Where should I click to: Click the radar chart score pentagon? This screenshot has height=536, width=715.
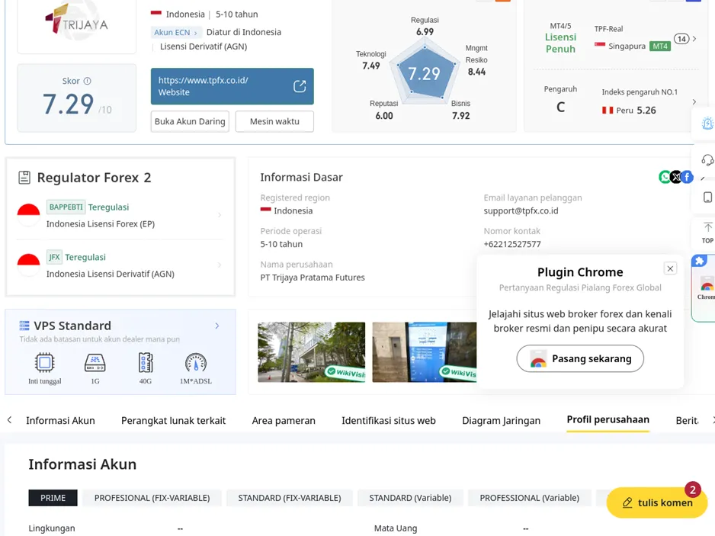pos(425,73)
